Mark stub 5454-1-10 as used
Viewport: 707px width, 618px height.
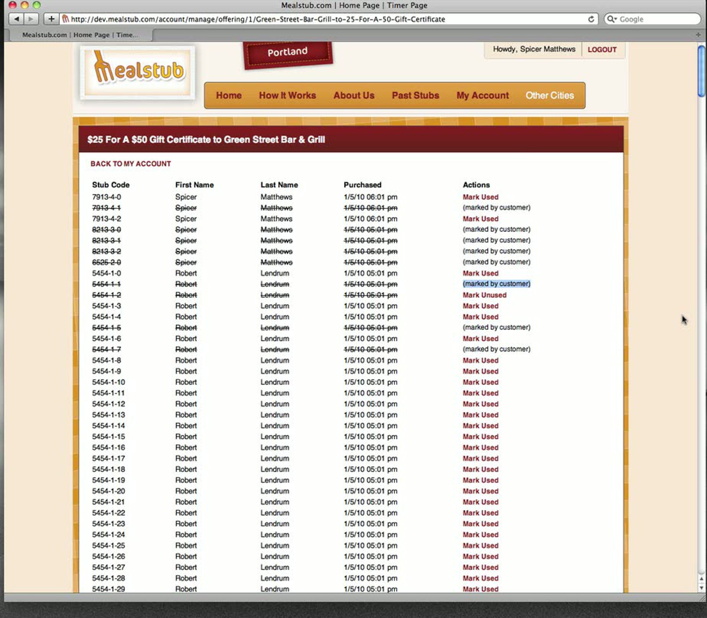pyautogui.click(x=480, y=382)
